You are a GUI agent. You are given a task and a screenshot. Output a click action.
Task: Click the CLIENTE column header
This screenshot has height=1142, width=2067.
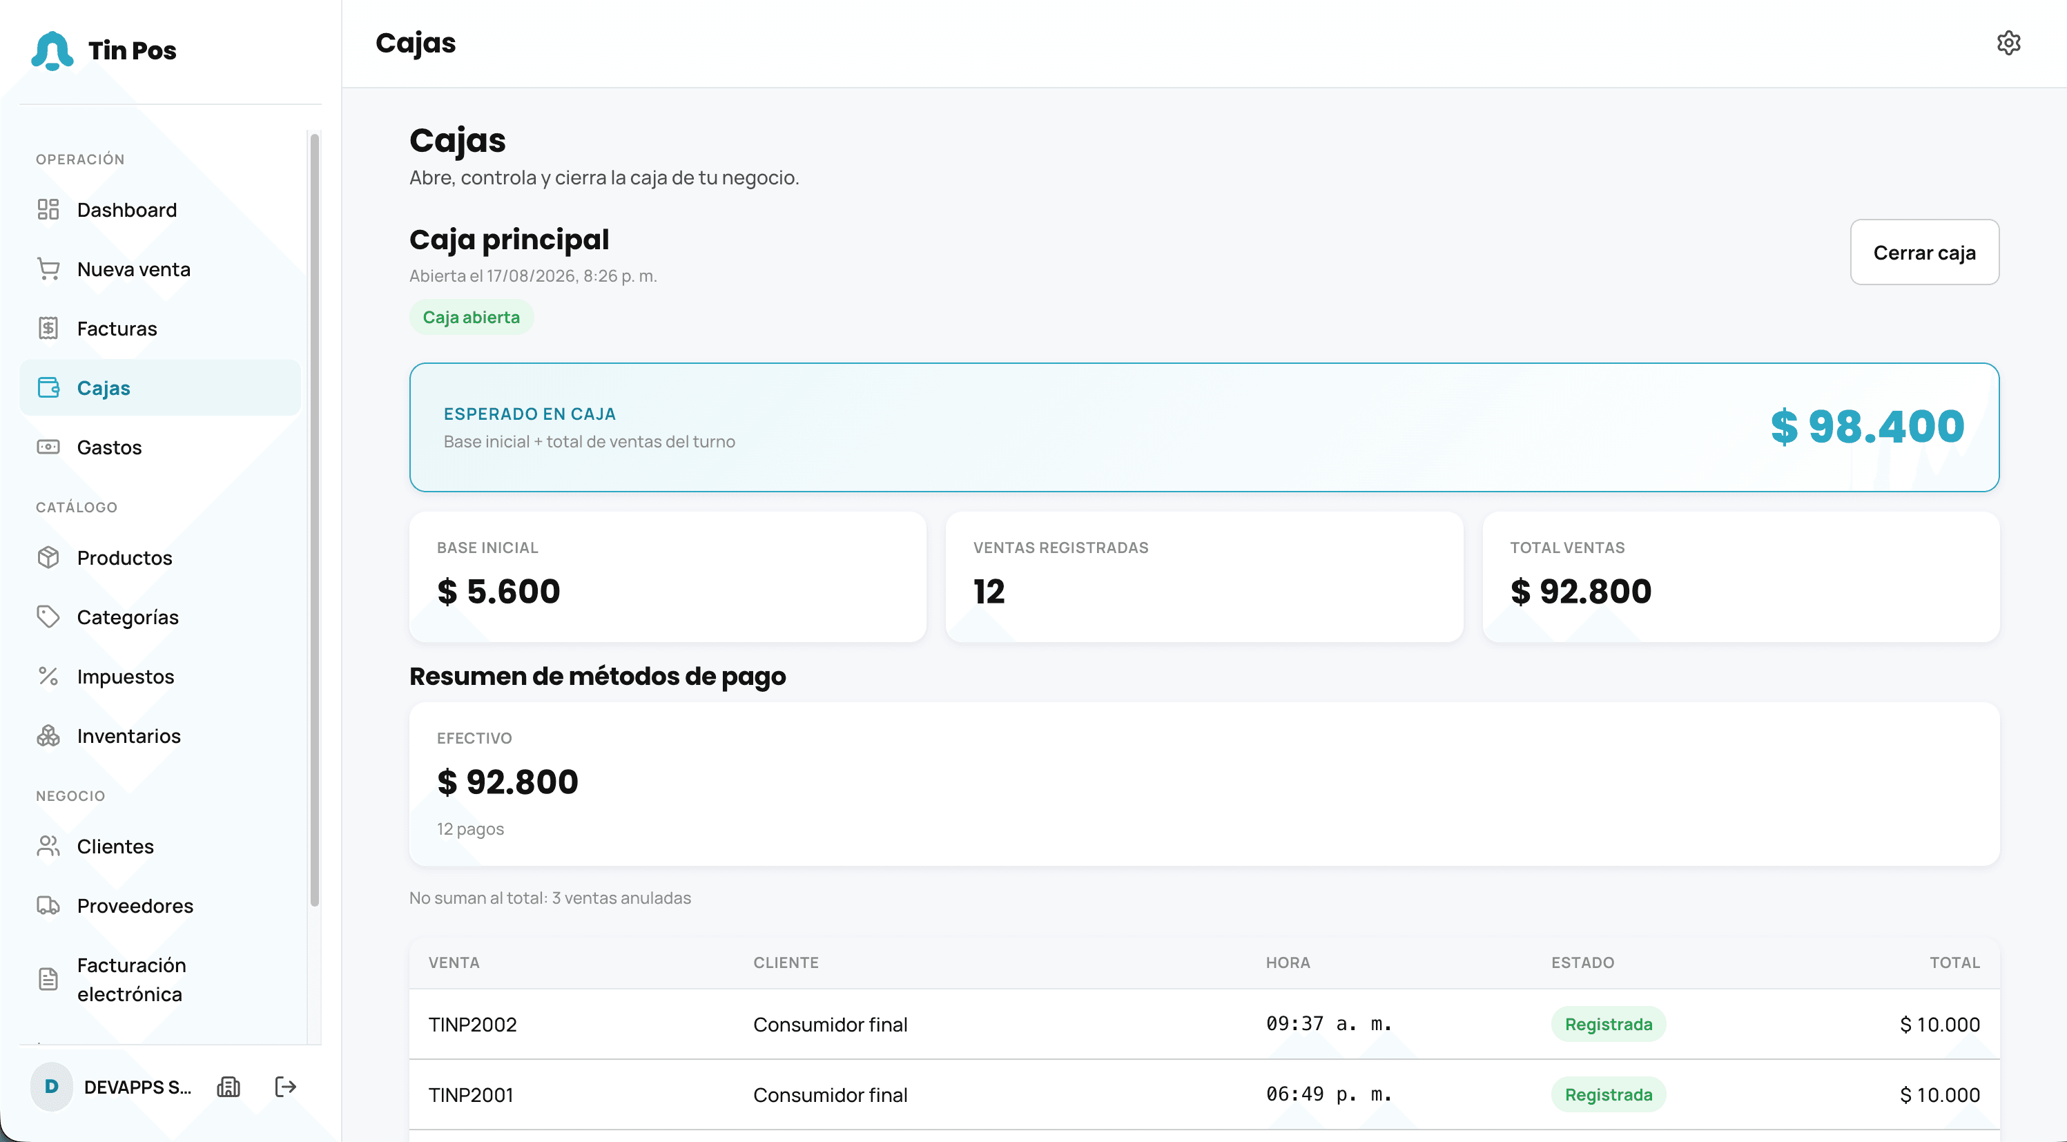(786, 962)
